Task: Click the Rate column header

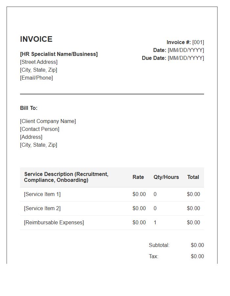Action: pos(138,177)
